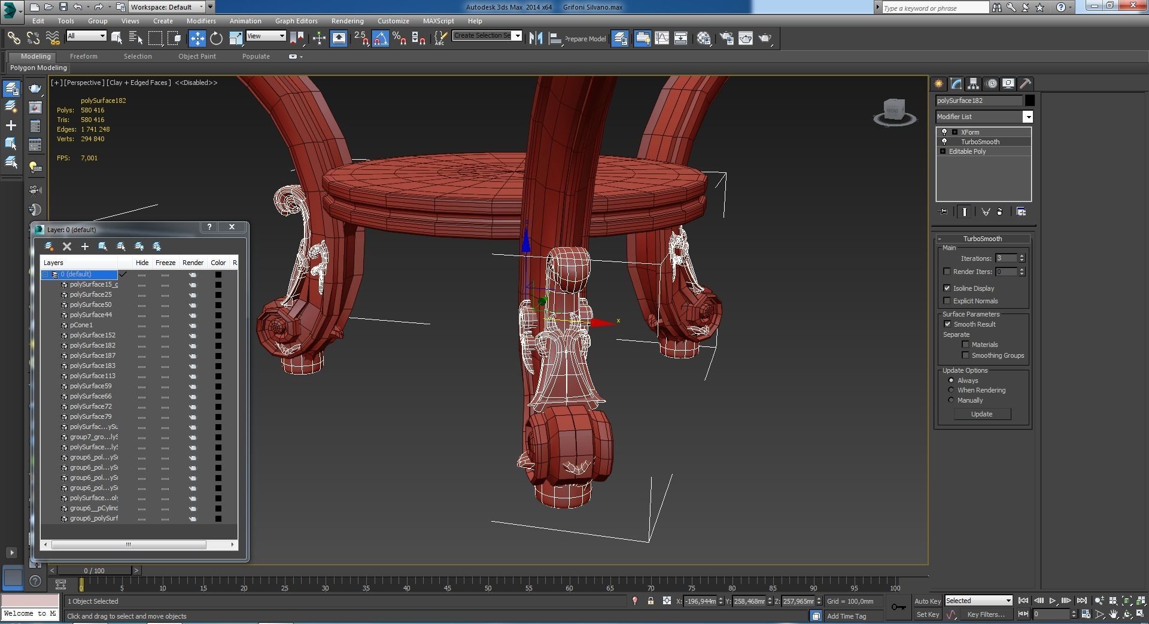
Task: Select the When Rendering update option
Action: point(951,389)
